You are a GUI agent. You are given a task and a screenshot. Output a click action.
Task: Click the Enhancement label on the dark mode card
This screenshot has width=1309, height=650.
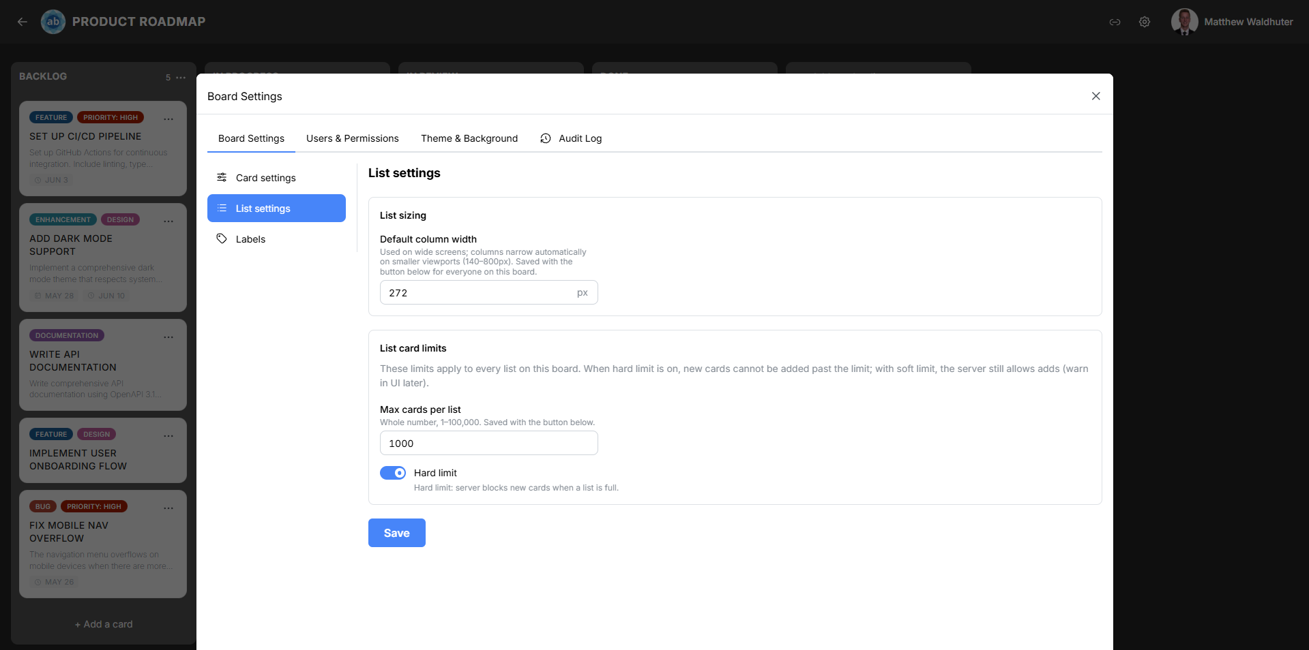pos(63,219)
